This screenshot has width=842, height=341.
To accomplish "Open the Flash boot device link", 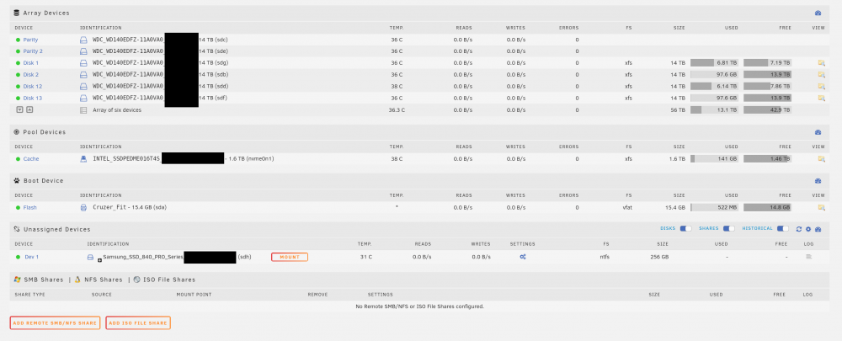I will [x=30, y=207].
